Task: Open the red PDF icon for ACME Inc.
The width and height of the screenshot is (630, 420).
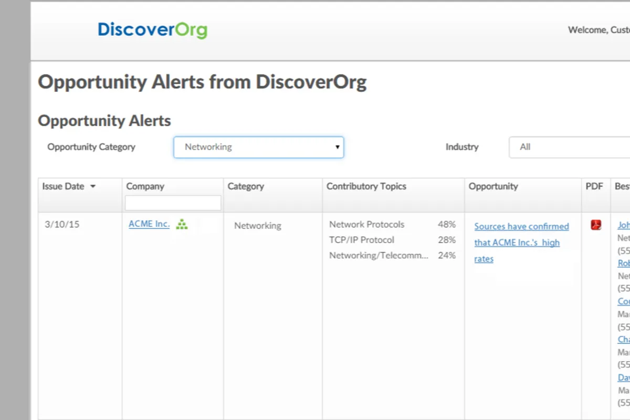Action: click(x=596, y=225)
